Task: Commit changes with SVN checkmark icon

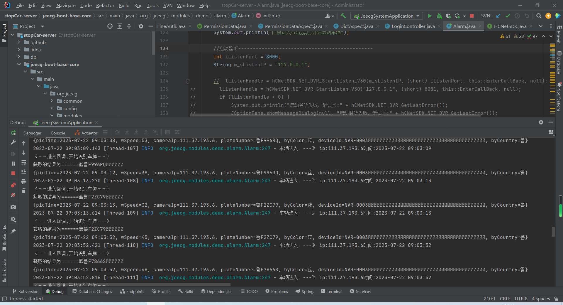Action: [508, 16]
